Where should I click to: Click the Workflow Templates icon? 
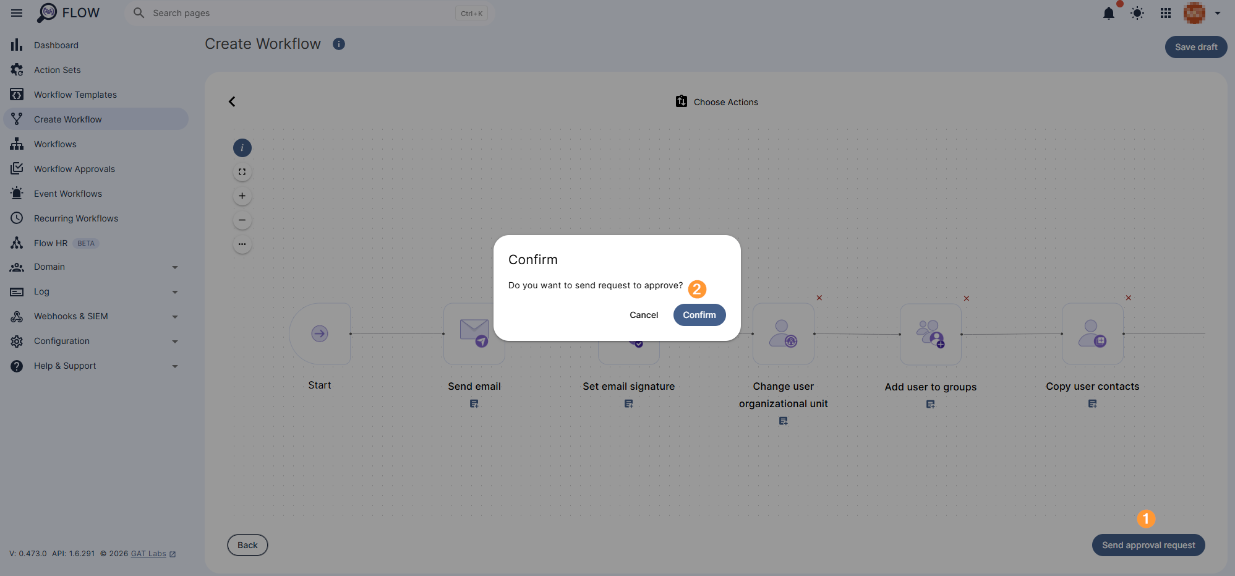(17, 94)
